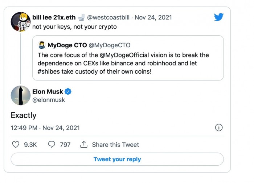Open the @westcoastbill handle

click(x=109, y=17)
